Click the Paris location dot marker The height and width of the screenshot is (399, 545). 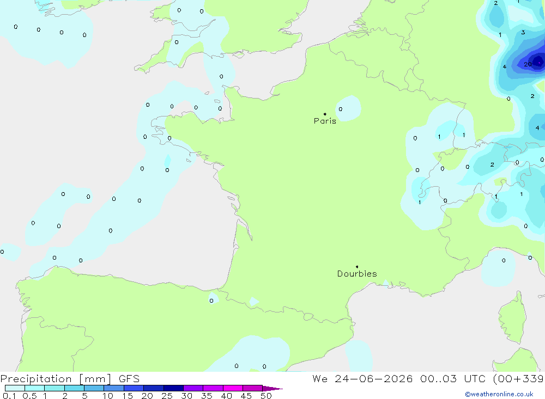(325, 114)
